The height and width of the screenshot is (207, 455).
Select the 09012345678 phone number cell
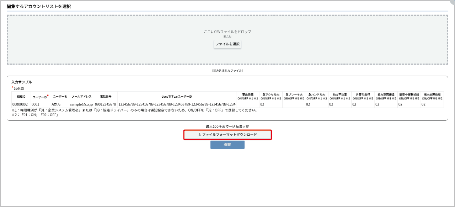pos(106,105)
